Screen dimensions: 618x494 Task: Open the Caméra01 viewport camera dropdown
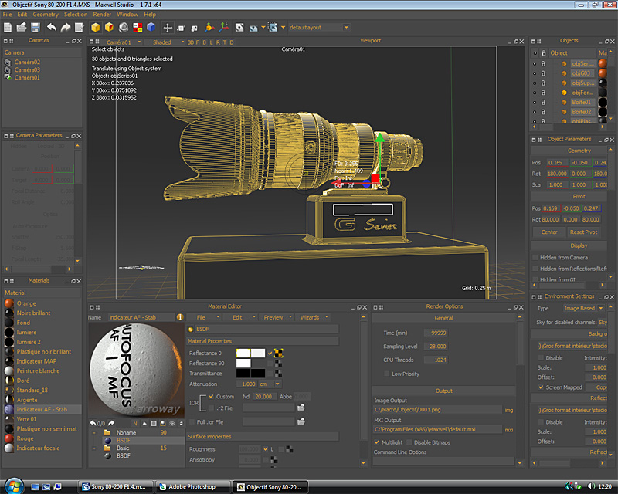(x=140, y=42)
